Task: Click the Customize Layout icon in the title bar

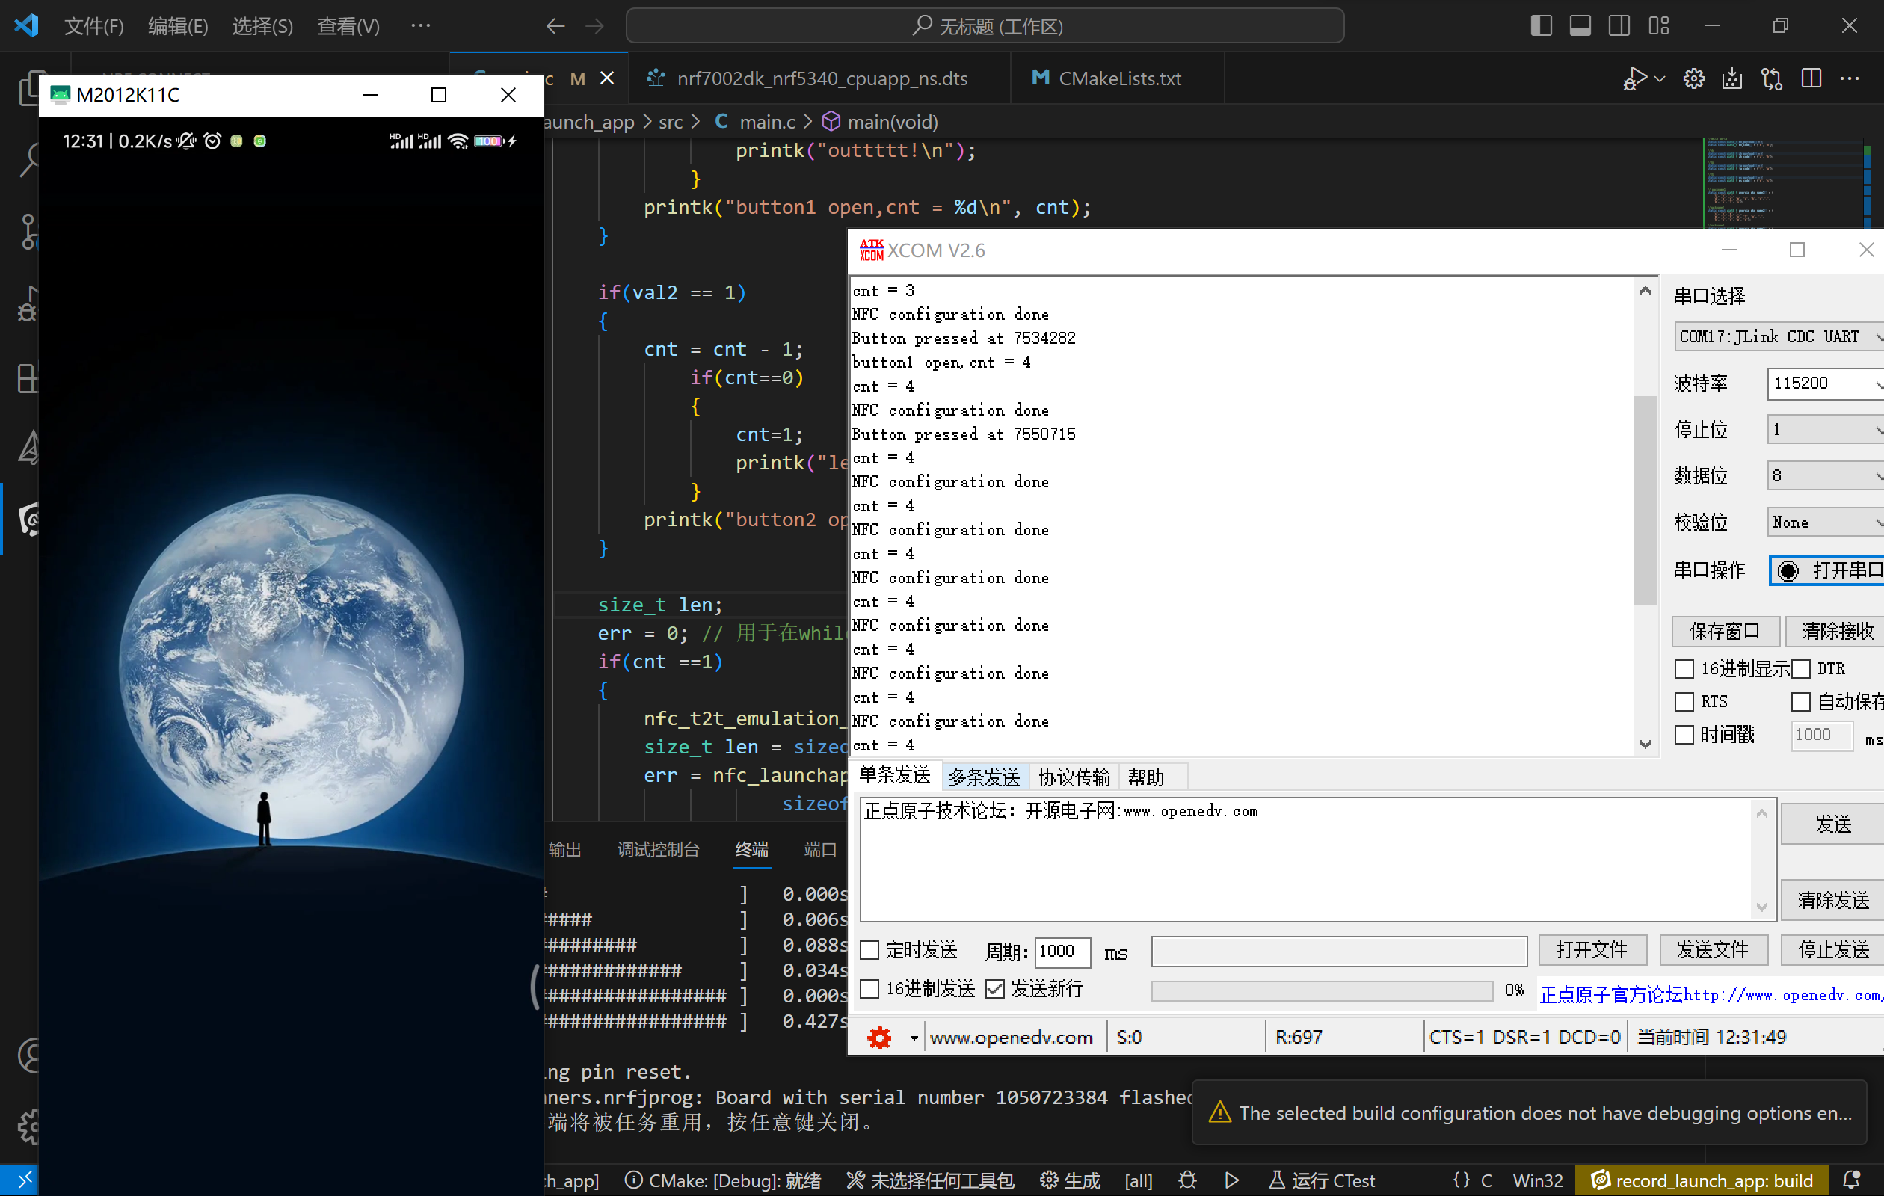Action: pyautogui.click(x=1659, y=26)
